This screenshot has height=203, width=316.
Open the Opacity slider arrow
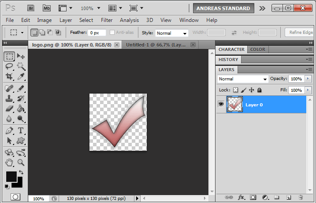[x=308, y=79]
